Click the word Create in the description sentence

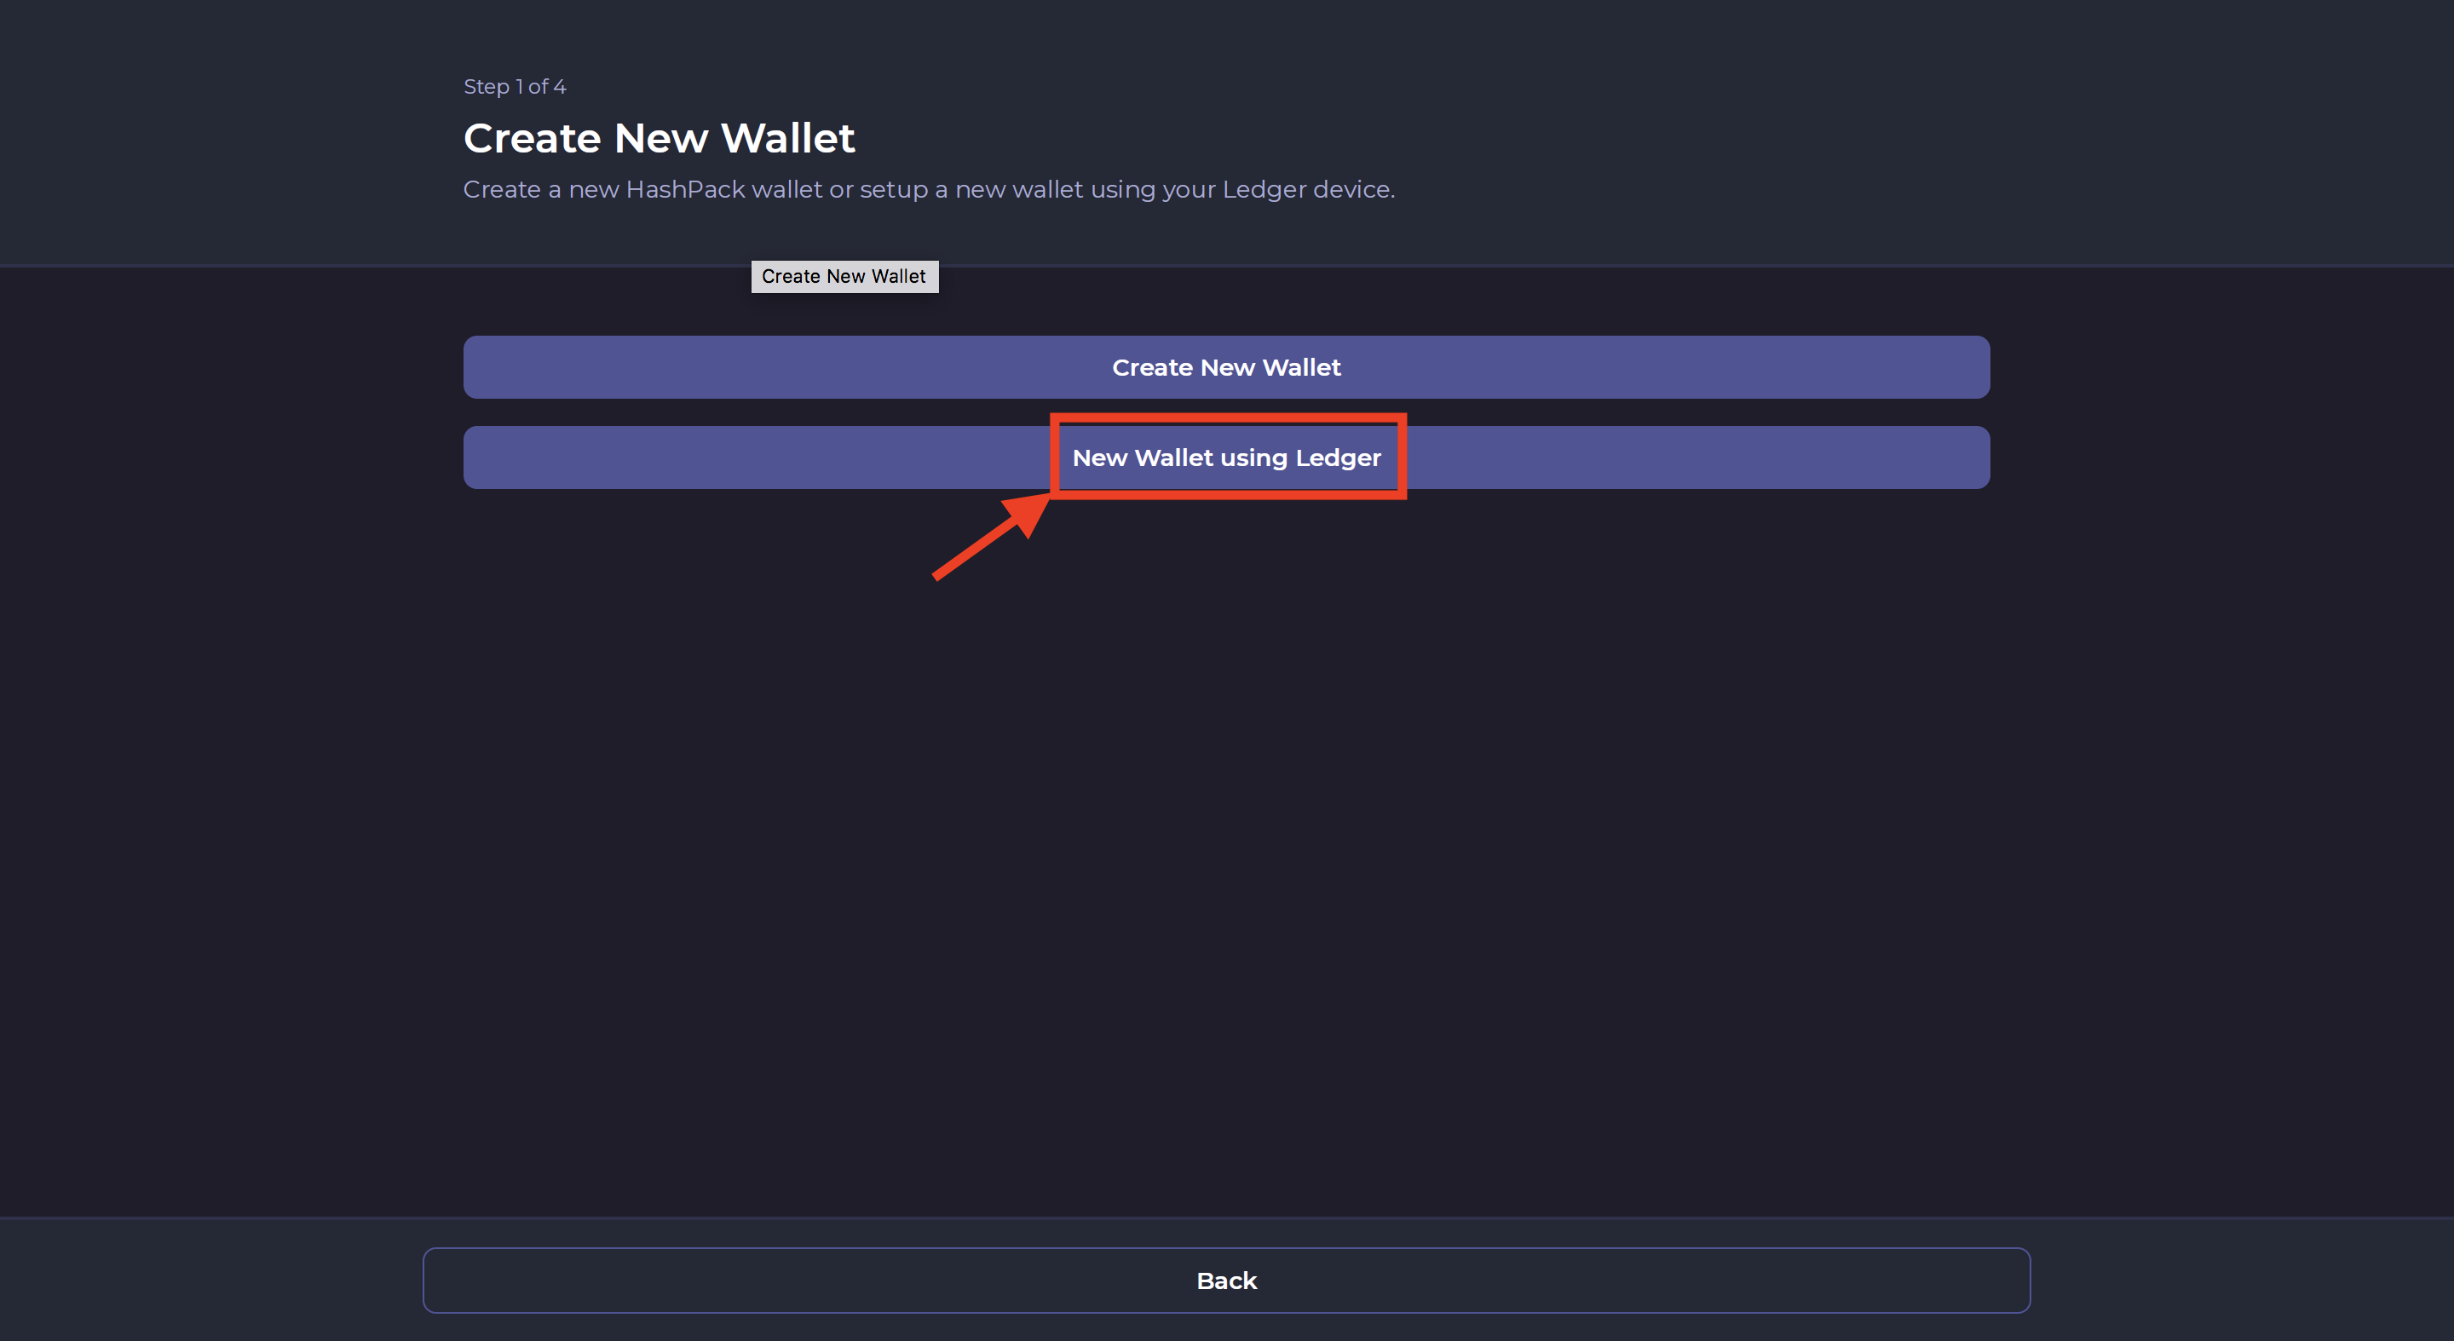501,189
